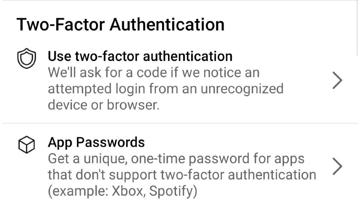Click the word "Authentication" in the main heading

(x=167, y=24)
